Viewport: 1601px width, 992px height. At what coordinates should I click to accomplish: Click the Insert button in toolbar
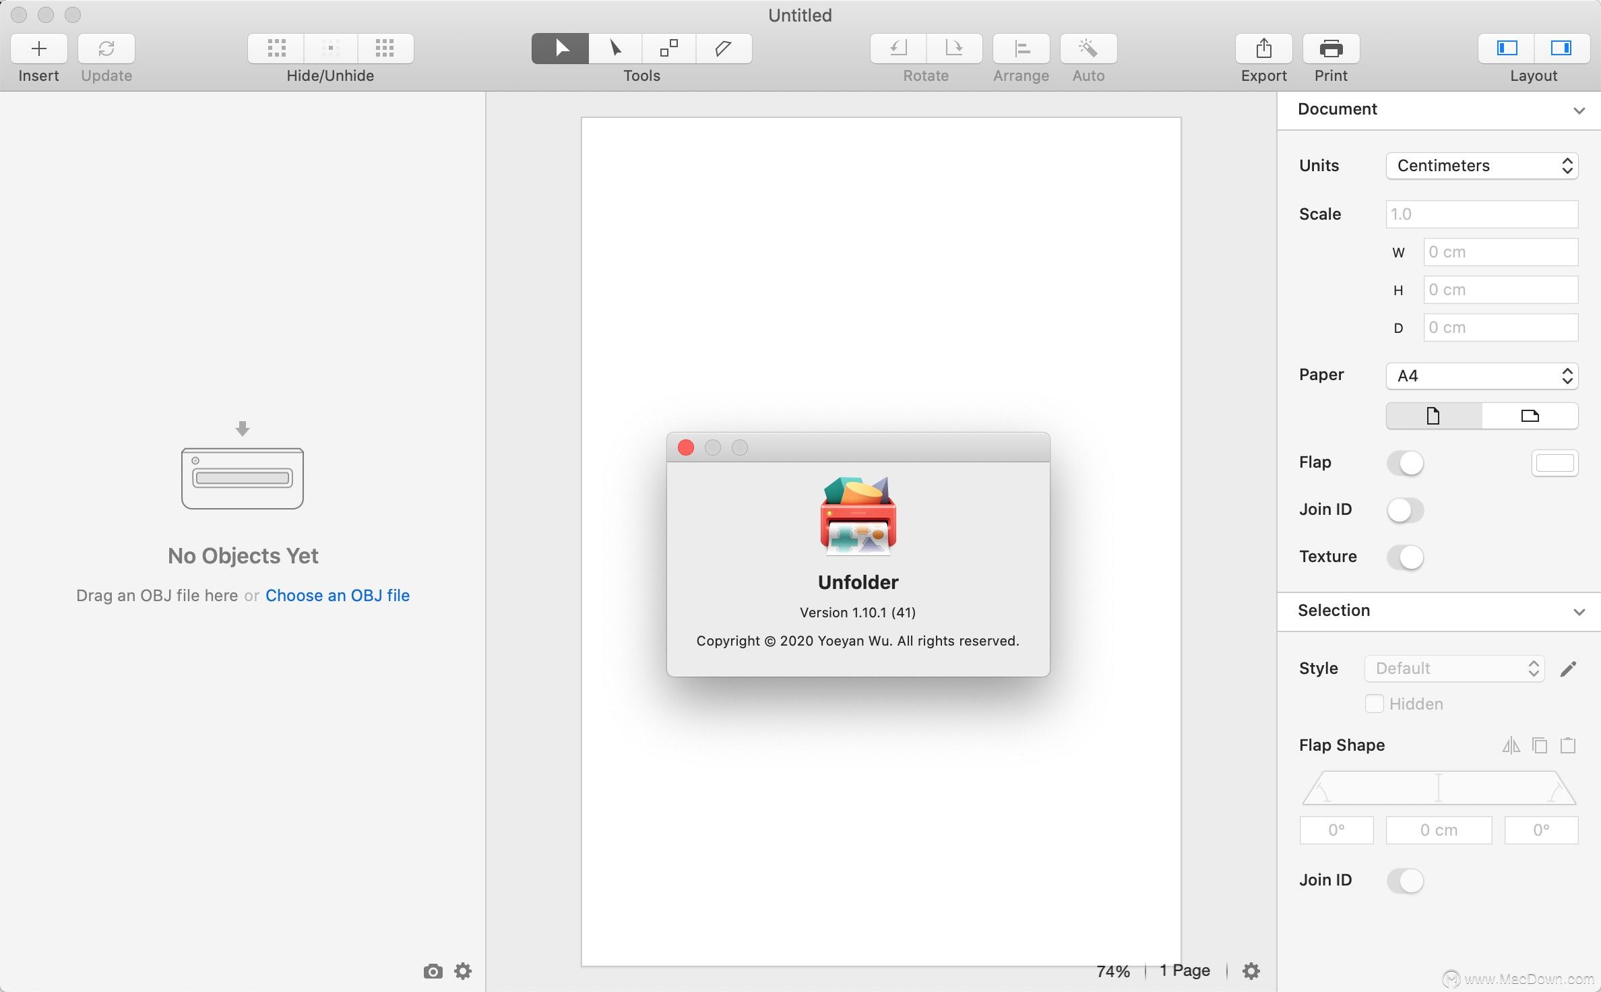coord(38,47)
